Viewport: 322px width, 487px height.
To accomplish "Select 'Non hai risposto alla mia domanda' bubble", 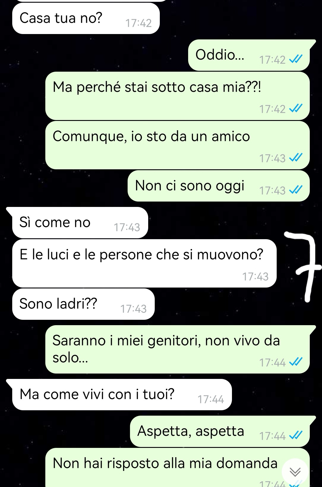I will 177,467.
